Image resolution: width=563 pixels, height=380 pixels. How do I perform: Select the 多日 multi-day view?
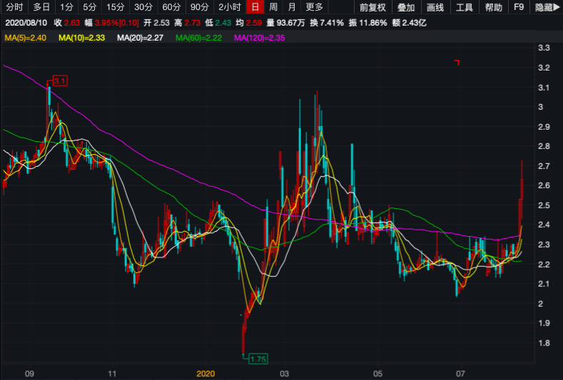(41, 7)
